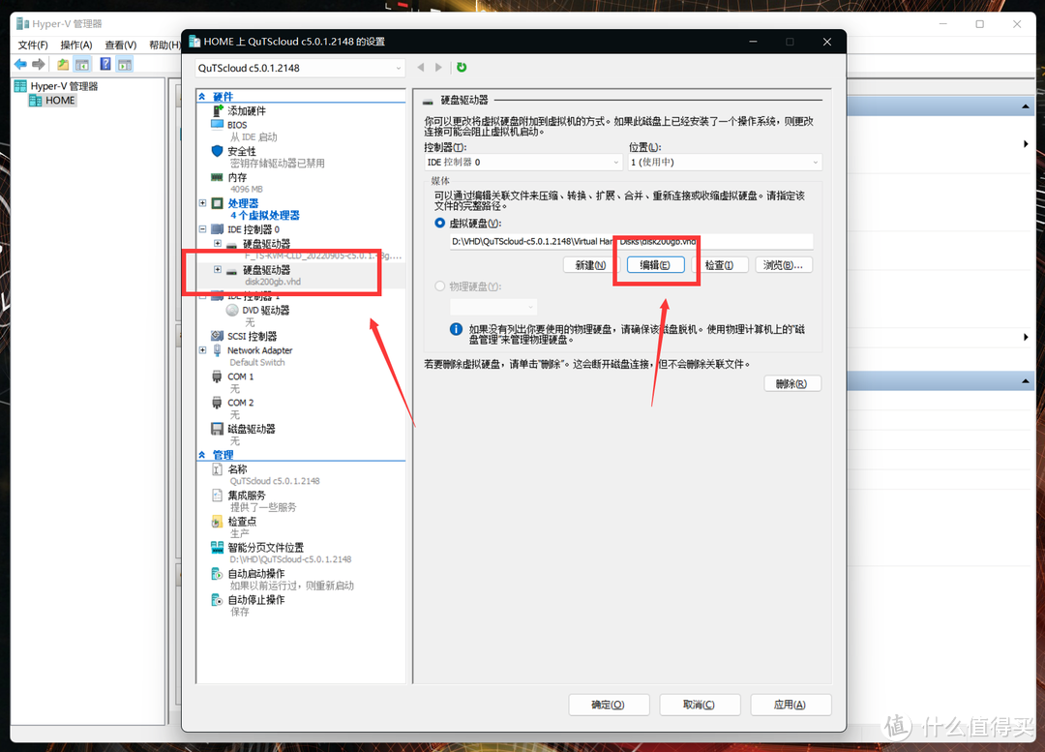Image resolution: width=1045 pixels, height=752 pixels.
Task: Go to previous VM with left arrow
Action: 421,68
